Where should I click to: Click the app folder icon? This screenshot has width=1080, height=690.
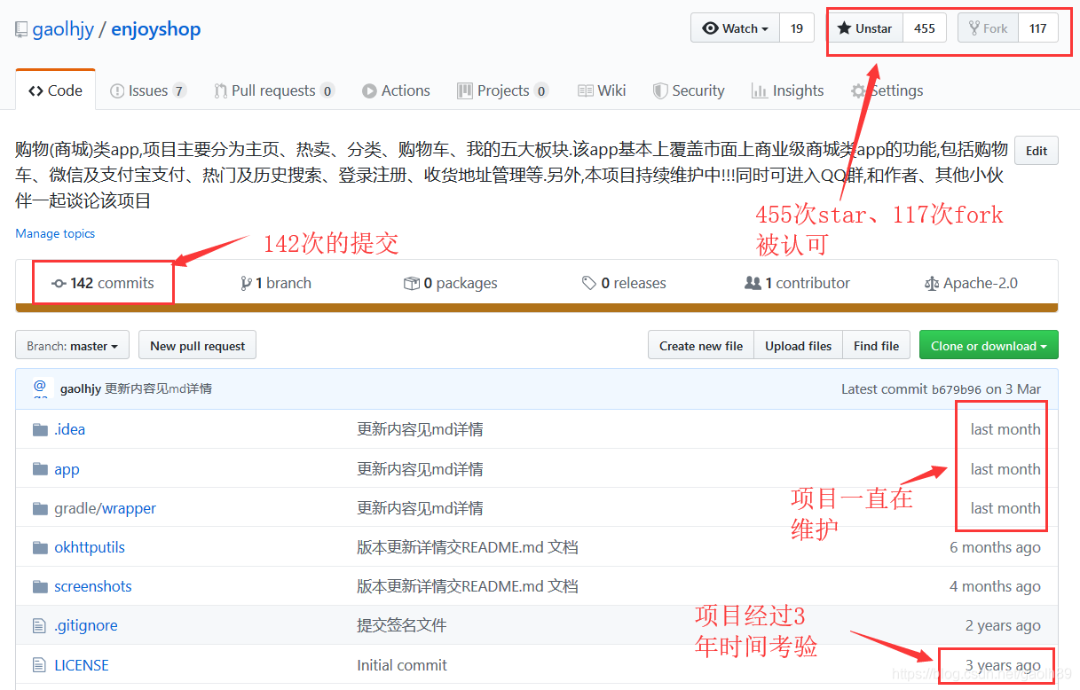(39, 469)
